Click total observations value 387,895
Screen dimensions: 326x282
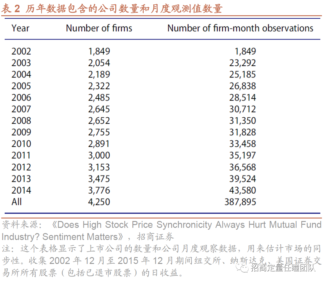click(240, 202)
